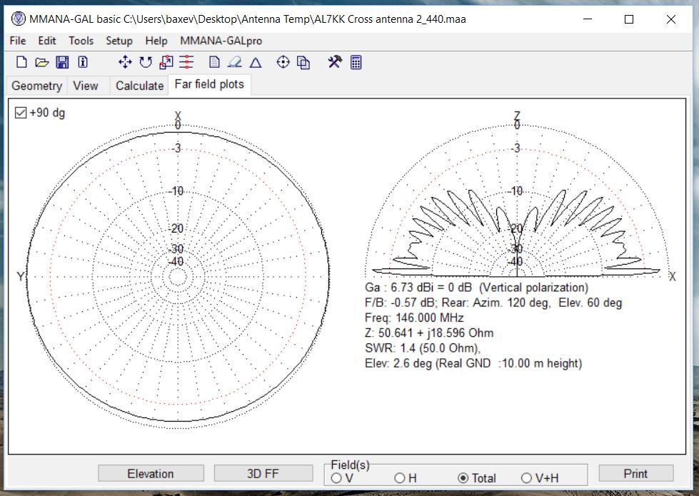The width and height of the screenshot is (699, 496).
Task: Minimize the MMANA-GAL window
Action: (588, 19)
